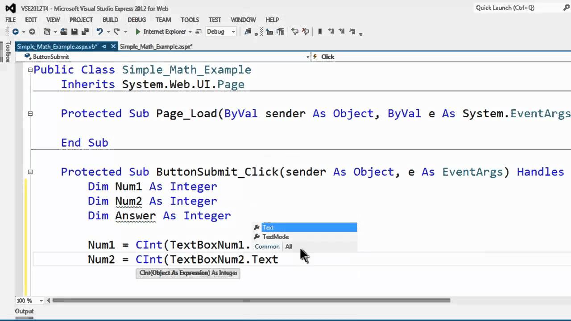Switch to the Simple_Math_Example.aspx tab
The width and height of the screenshot is (571, 321).
tap(156, 46)
